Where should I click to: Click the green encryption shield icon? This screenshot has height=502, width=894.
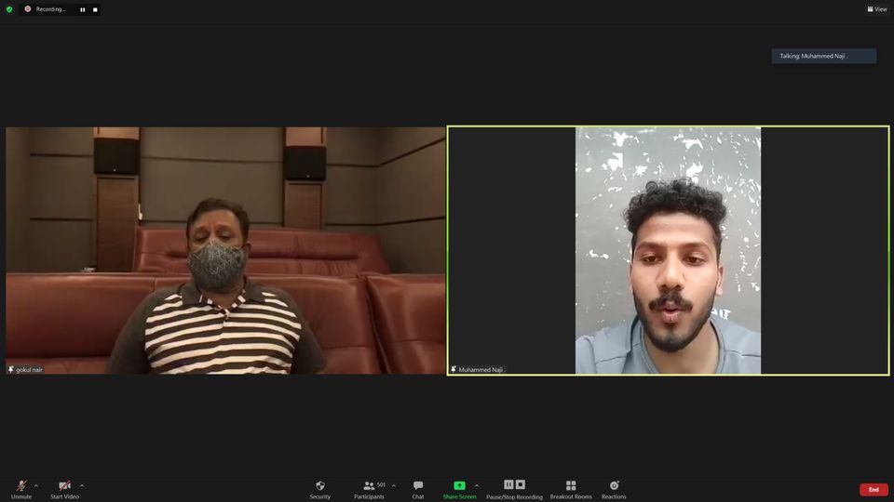pyautogui.click(x=9, y=9)
